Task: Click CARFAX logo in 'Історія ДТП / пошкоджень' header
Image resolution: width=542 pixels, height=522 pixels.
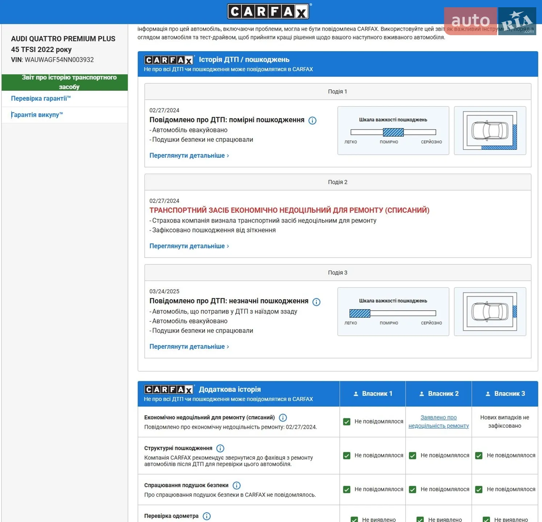Action: (169, 60)
